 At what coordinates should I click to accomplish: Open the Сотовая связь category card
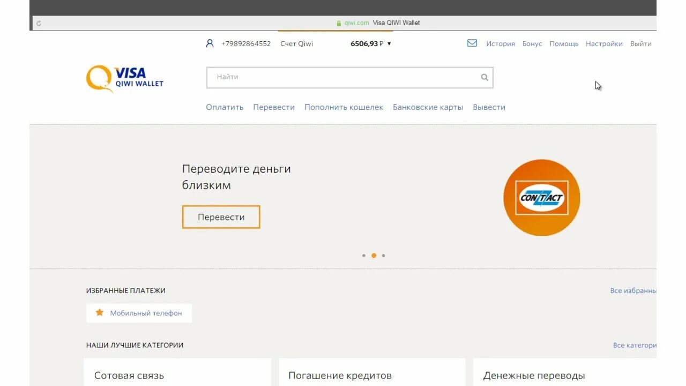click(x=177, y=372)
